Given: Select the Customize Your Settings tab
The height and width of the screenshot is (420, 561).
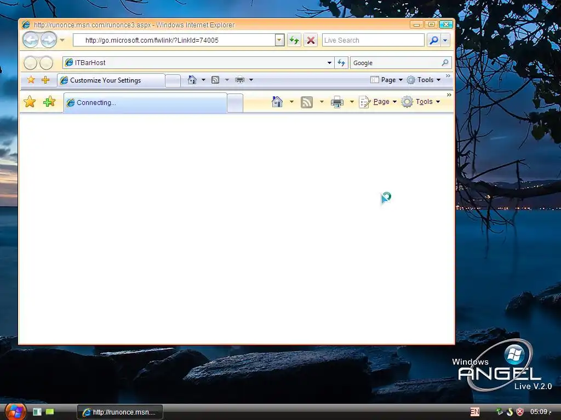Looking at the screenshot, I should point(111,80).
